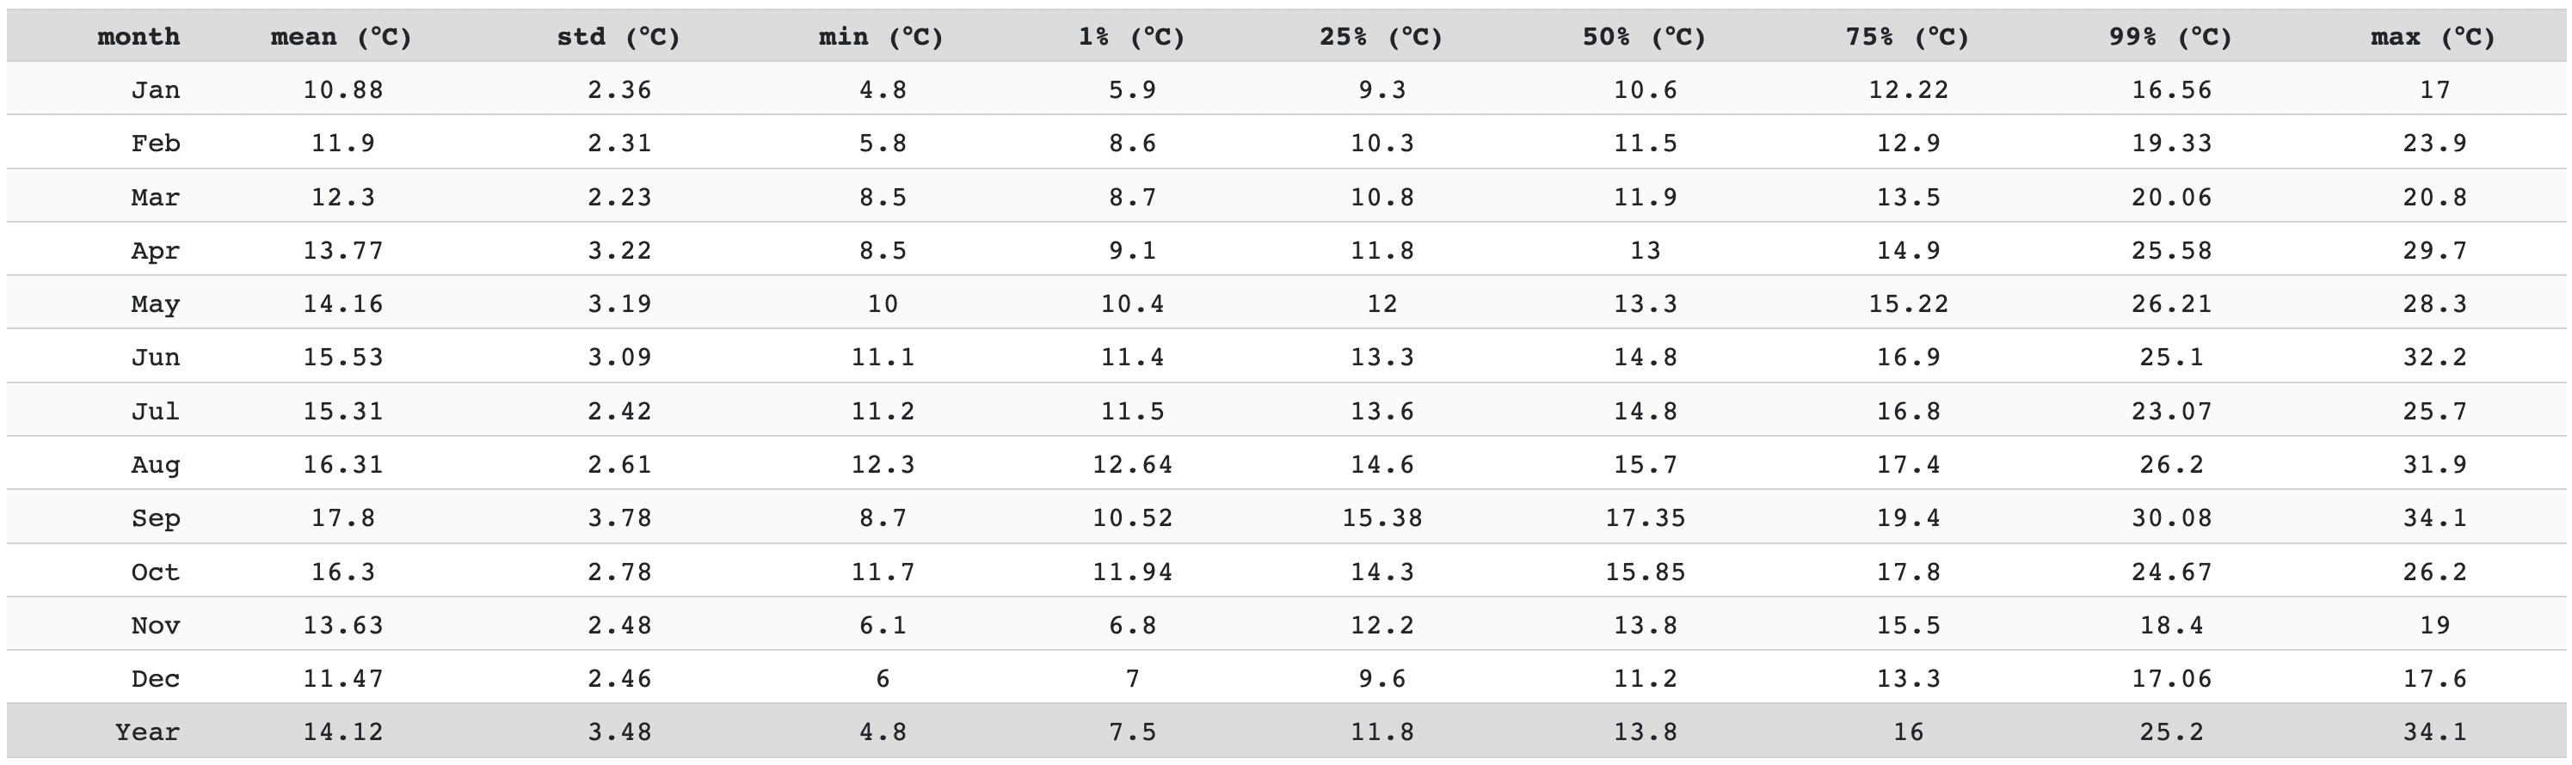
Task: Select the Dec row label
Action: click(156, 678)
